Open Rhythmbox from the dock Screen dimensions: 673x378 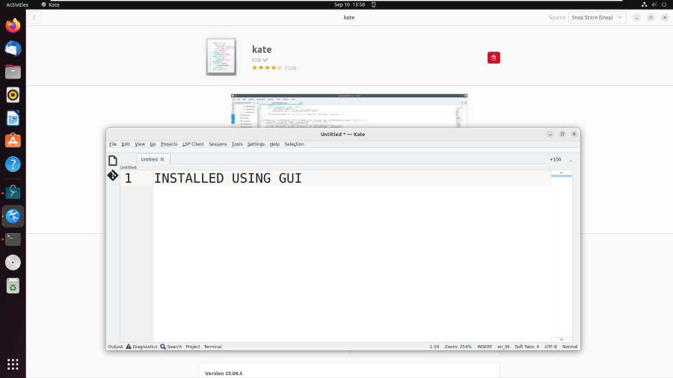pos(13,95)
